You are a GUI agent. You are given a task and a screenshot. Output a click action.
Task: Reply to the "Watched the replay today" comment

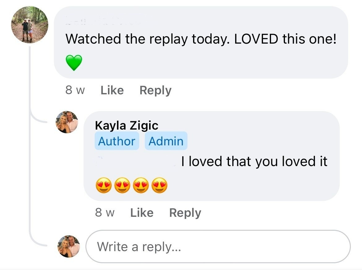click(x=155, y=90)
